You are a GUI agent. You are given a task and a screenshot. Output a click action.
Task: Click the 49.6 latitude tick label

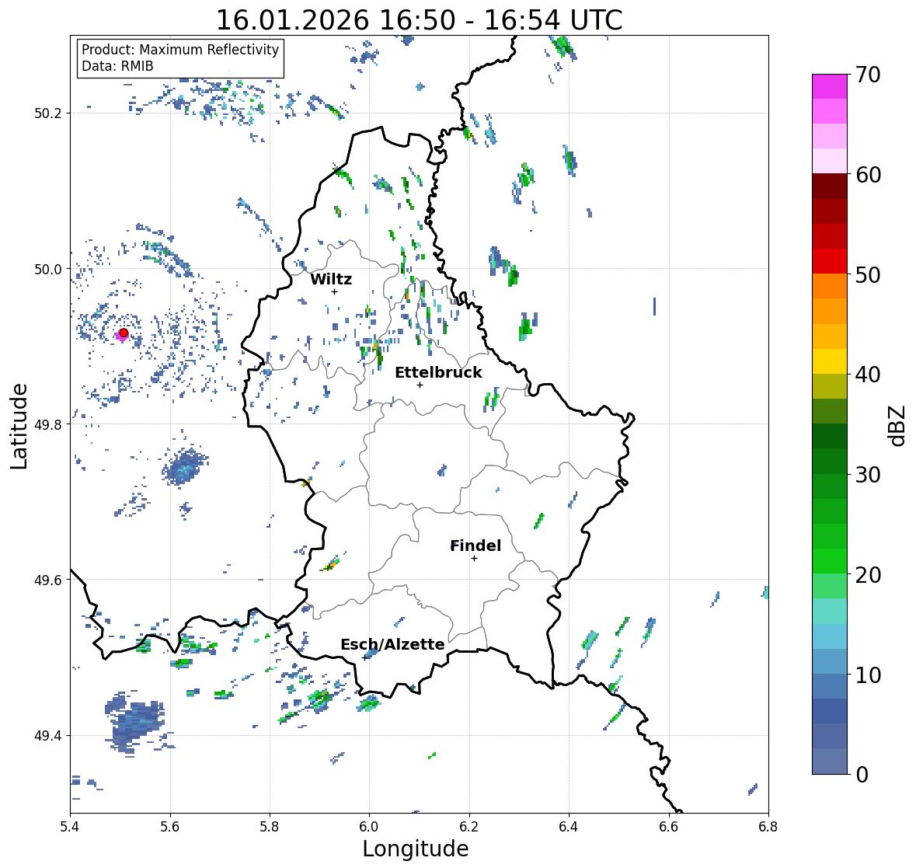click(x=48, y=580)
